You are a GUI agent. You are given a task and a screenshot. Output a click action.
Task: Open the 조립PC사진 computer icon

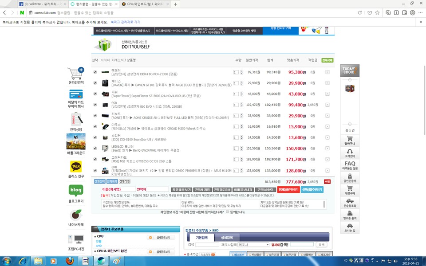point(76,240)
